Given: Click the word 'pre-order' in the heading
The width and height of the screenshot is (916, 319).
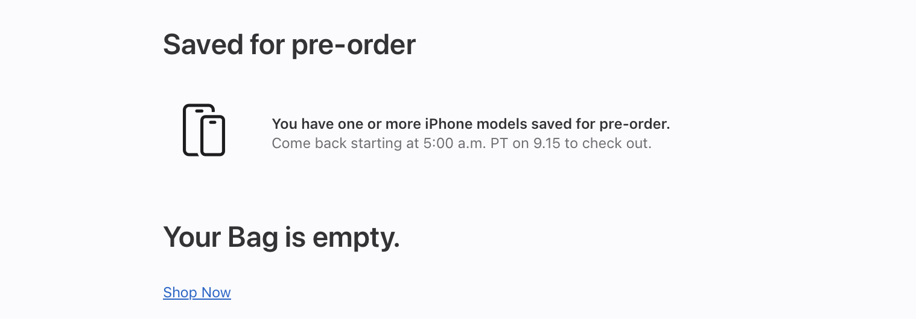Looking at the screenshot, I should click(354, 45).
